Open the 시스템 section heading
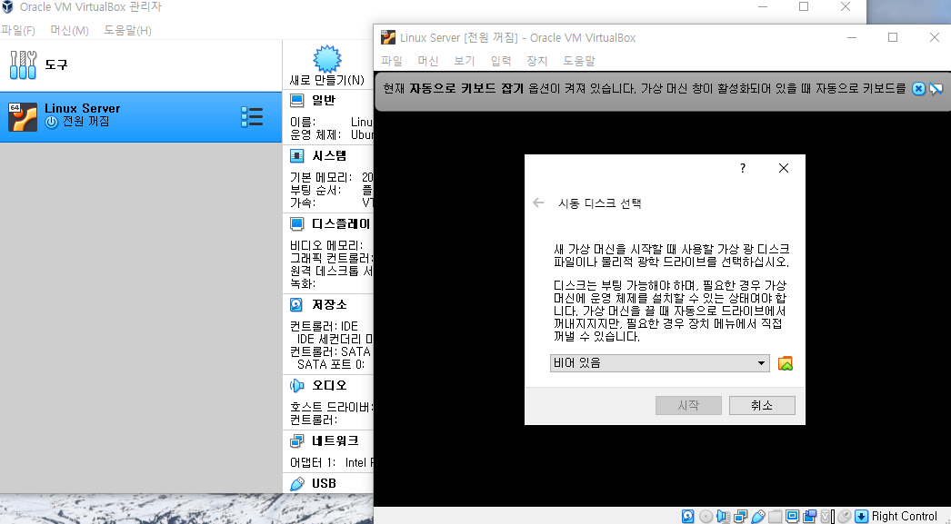951x524 pixels. [x=329, y=155]
